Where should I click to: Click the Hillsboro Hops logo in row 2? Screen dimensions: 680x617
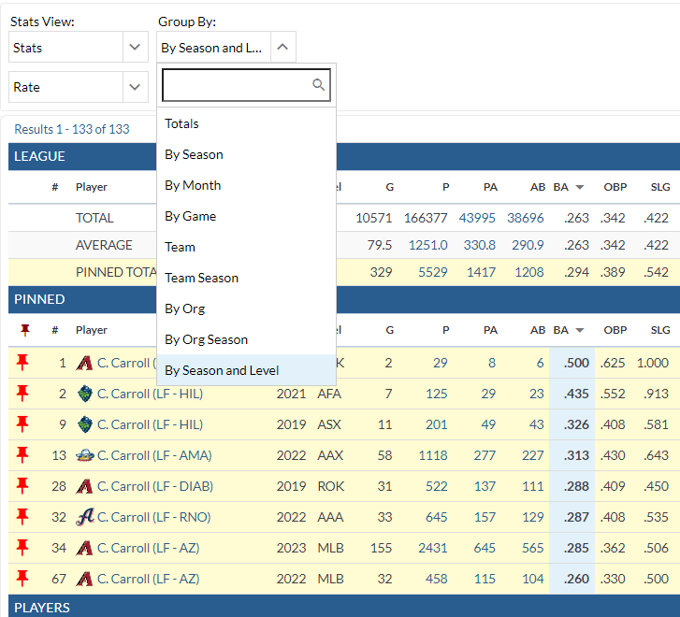(84, 394)
